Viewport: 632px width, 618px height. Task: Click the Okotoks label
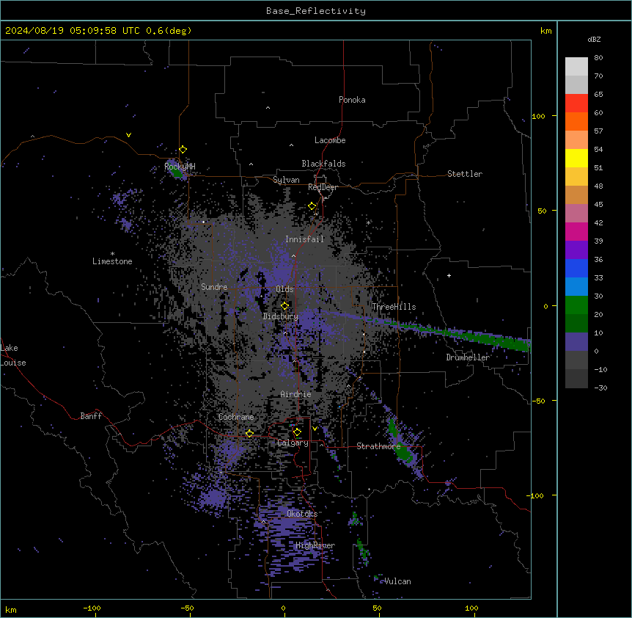pos(302,514)
